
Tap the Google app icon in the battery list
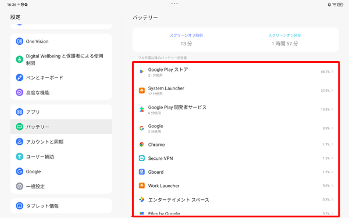141,128
